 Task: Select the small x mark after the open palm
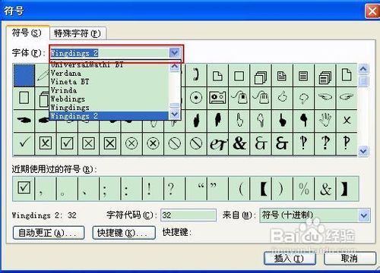click(x=347, y=120)
